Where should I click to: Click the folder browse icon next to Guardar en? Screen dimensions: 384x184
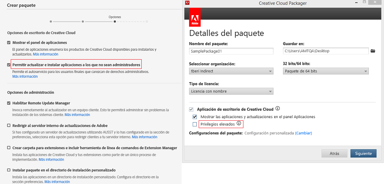373,51
